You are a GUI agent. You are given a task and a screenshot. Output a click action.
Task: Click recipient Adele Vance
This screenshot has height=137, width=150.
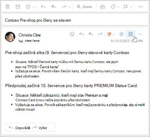(32, 41)
